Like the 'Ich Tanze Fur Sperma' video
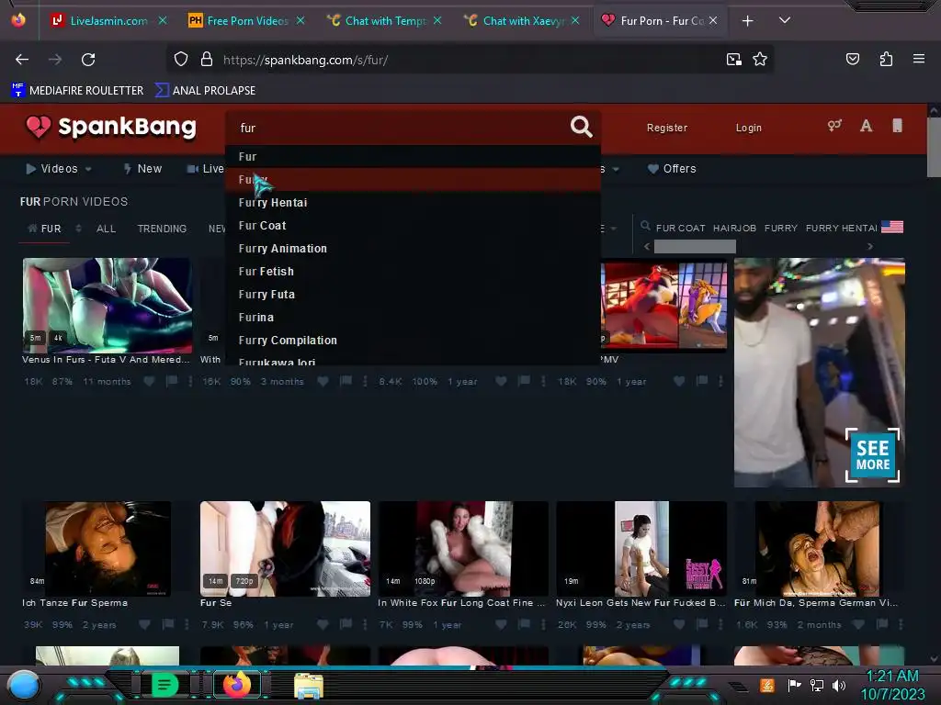Image resolution: width=941 pixels, height=705 pixels. [x=144, y=624]
